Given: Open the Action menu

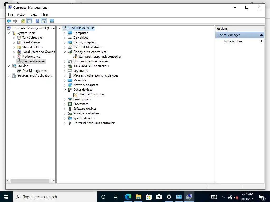Looking at the screenshot, I should pyautogui.click(x=22, y=14).
